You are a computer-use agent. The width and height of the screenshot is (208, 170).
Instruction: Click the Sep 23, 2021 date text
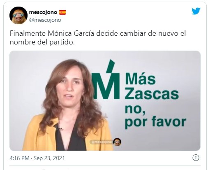[49, 158]
